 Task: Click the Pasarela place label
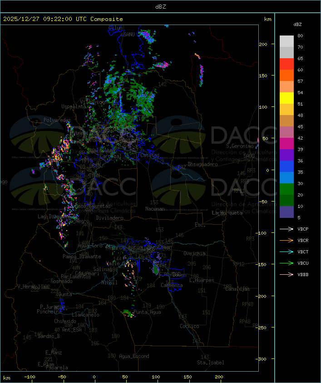57,368
